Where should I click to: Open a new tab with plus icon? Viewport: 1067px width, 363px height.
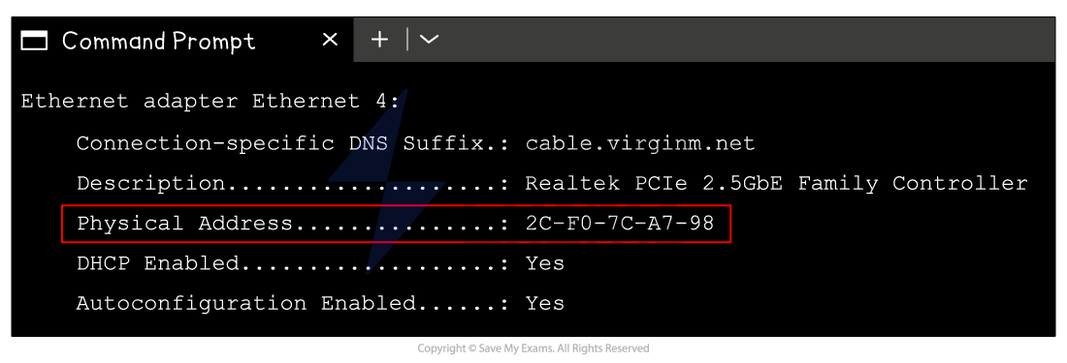(x=379, y=40)
